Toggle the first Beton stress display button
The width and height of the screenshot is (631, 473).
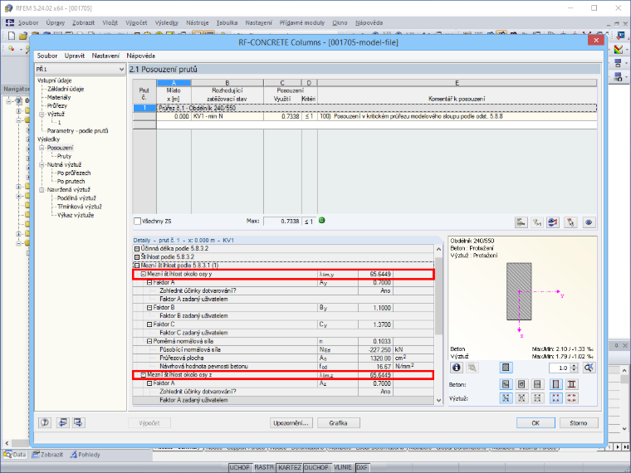tap(506, 384)
